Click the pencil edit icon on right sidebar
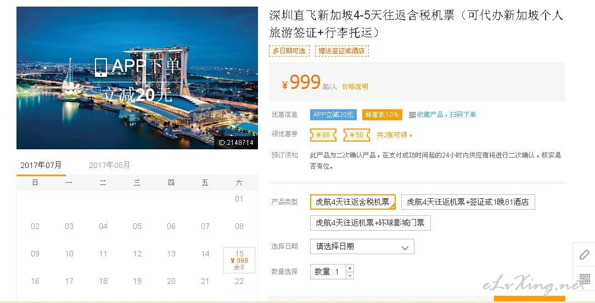The height and width of the screenshot is (303, 595). 584,255
